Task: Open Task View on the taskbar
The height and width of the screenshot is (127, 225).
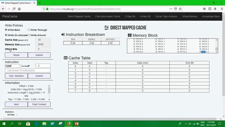Action: [x=20, y=124]
